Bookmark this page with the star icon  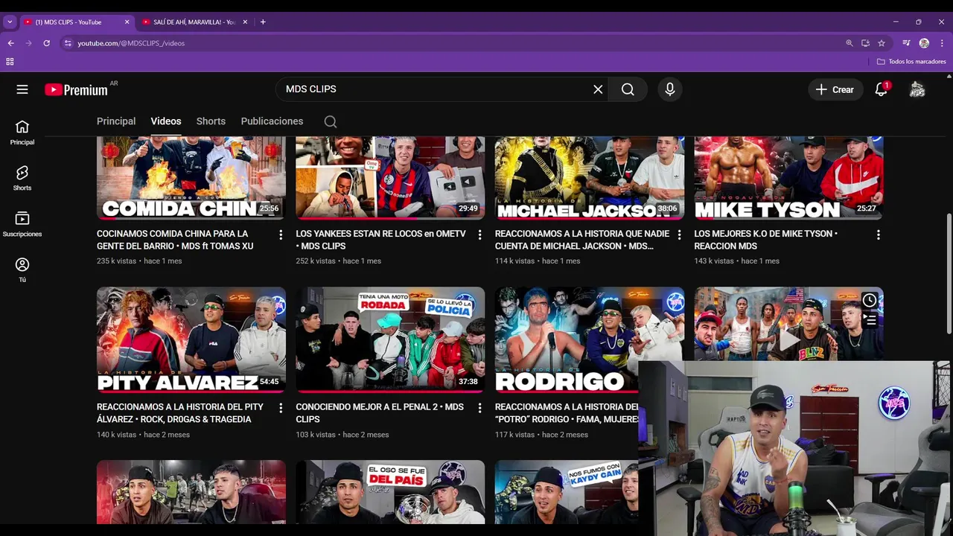coord(882,43)
